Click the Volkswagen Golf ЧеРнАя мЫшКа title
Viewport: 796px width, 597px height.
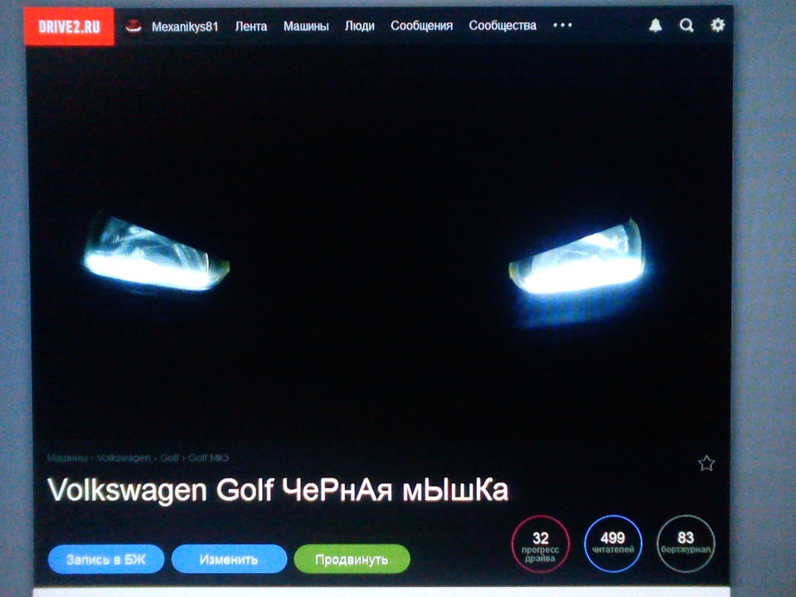278,490
